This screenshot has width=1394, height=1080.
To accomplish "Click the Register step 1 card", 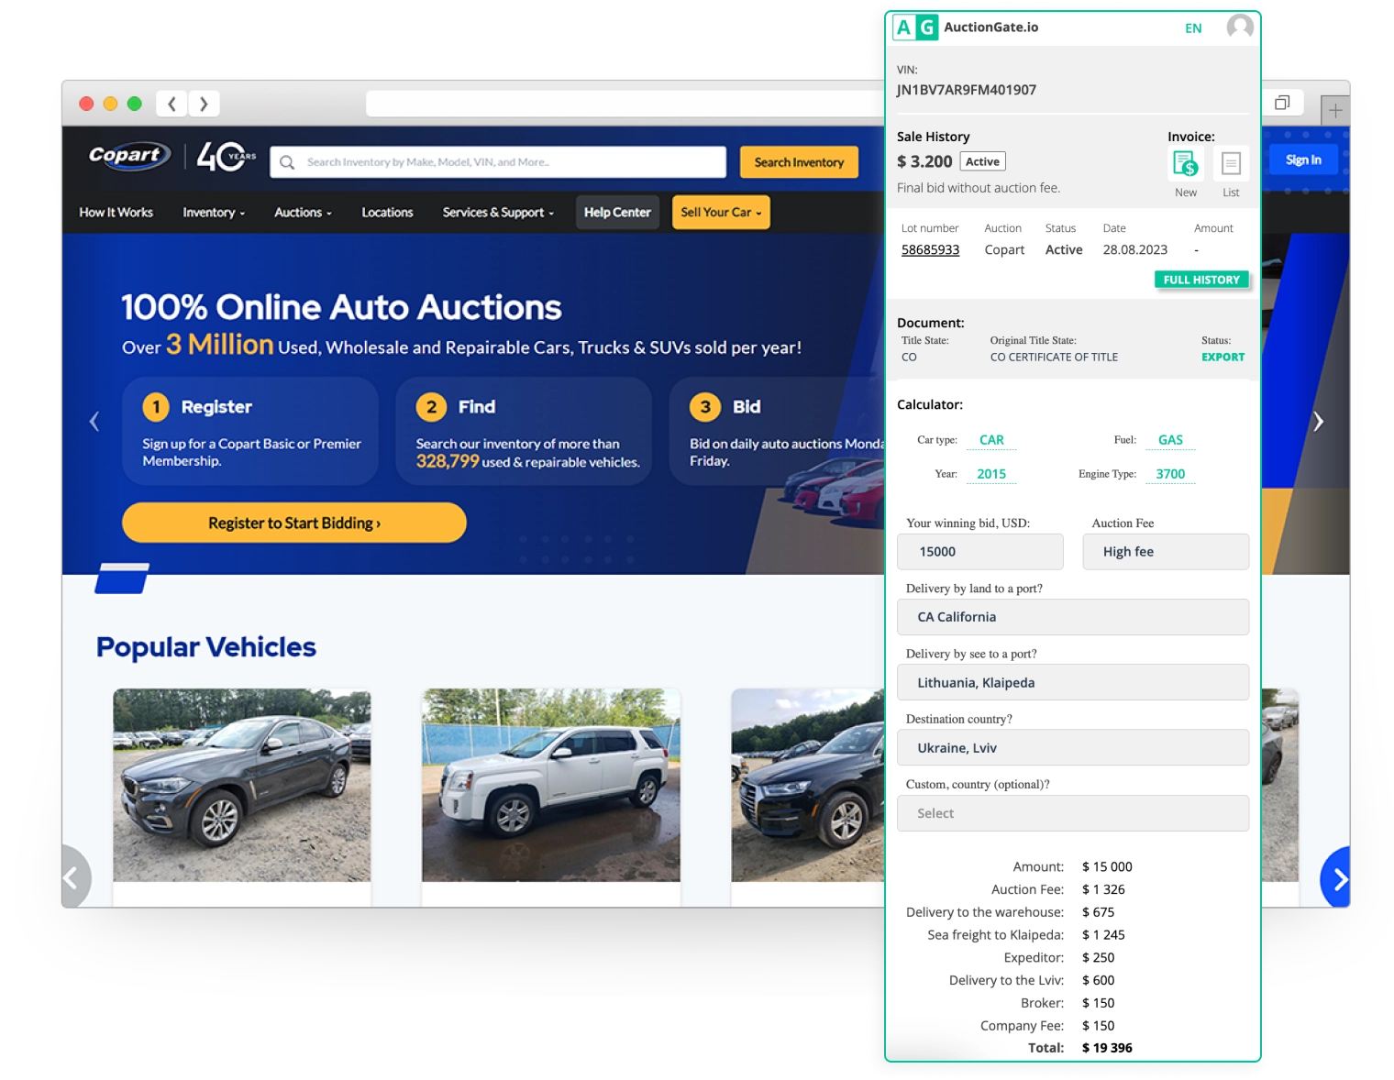I will point(250,431).
